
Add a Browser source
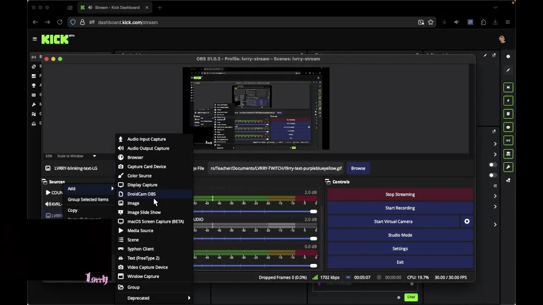154,158
